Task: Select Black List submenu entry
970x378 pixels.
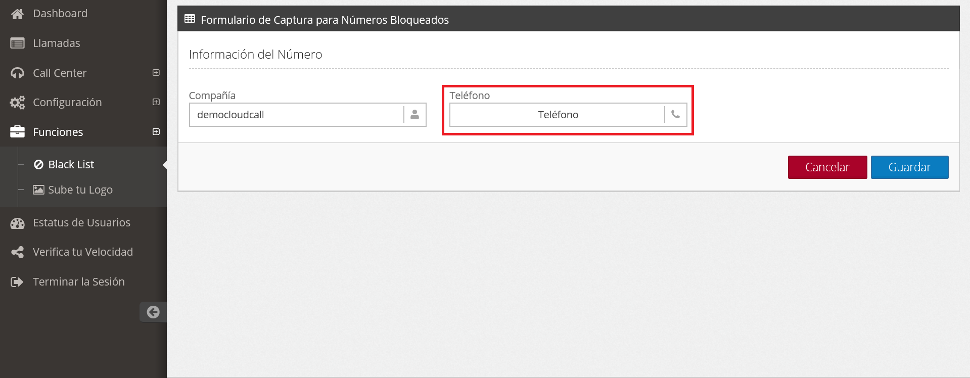Action: point(71,164)
